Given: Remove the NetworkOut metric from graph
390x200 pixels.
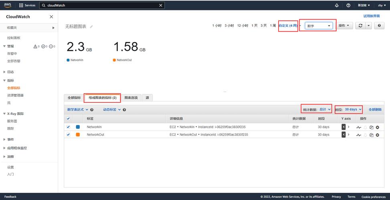Looking at the screenshot, I should point(377,135).
